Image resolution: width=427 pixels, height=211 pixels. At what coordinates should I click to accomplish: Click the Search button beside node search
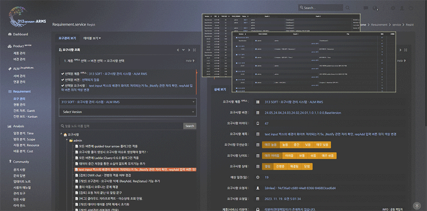coord(189,126)
